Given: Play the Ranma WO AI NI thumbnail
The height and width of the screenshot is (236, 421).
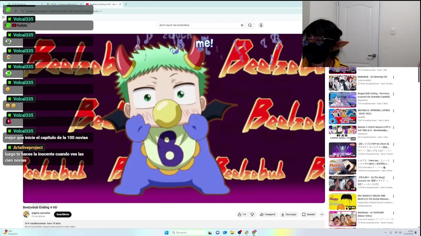Looking at the screenshot, I should [342, 133].
